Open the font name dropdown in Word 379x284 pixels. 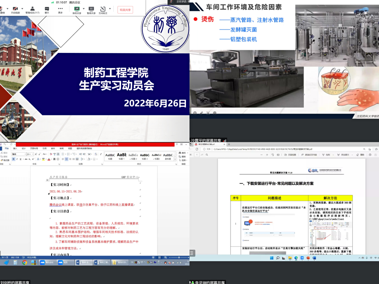19,154
